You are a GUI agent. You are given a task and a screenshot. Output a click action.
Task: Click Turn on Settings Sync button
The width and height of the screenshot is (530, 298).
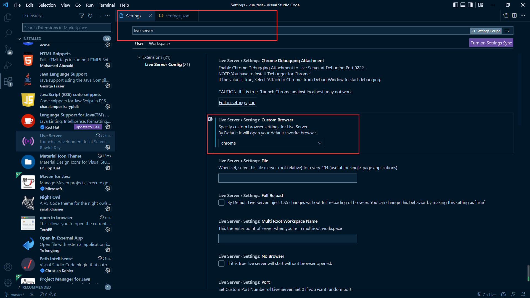coord(491,43)
